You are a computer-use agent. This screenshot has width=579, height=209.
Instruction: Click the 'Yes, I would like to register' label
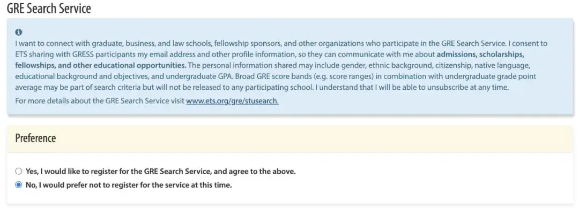pyautogui.click(x=161, y=172)
